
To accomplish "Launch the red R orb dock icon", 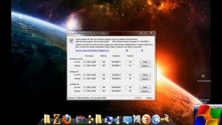I will point(146,119).
